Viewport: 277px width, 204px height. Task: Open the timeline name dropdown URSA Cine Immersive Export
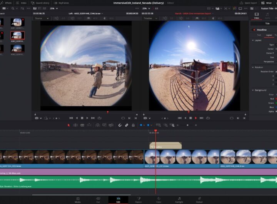pos(194,13)
